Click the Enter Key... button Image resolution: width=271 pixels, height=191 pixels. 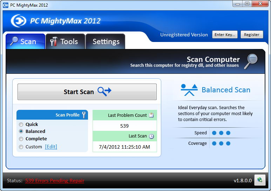tap(225, 35)
